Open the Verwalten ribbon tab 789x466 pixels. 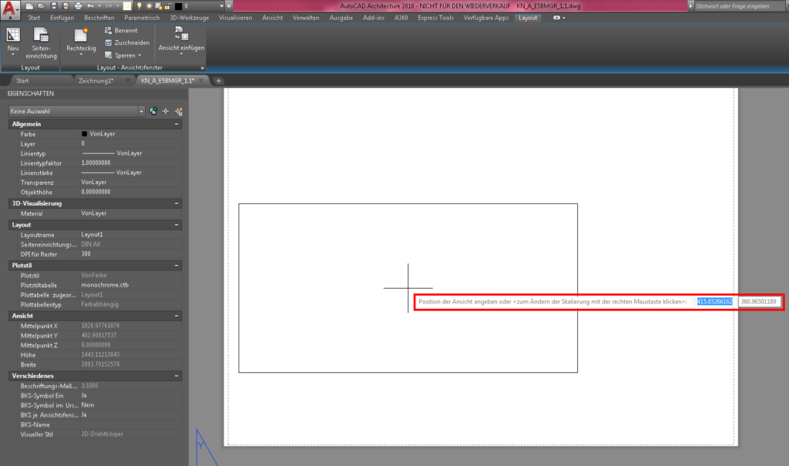(306, 18)
